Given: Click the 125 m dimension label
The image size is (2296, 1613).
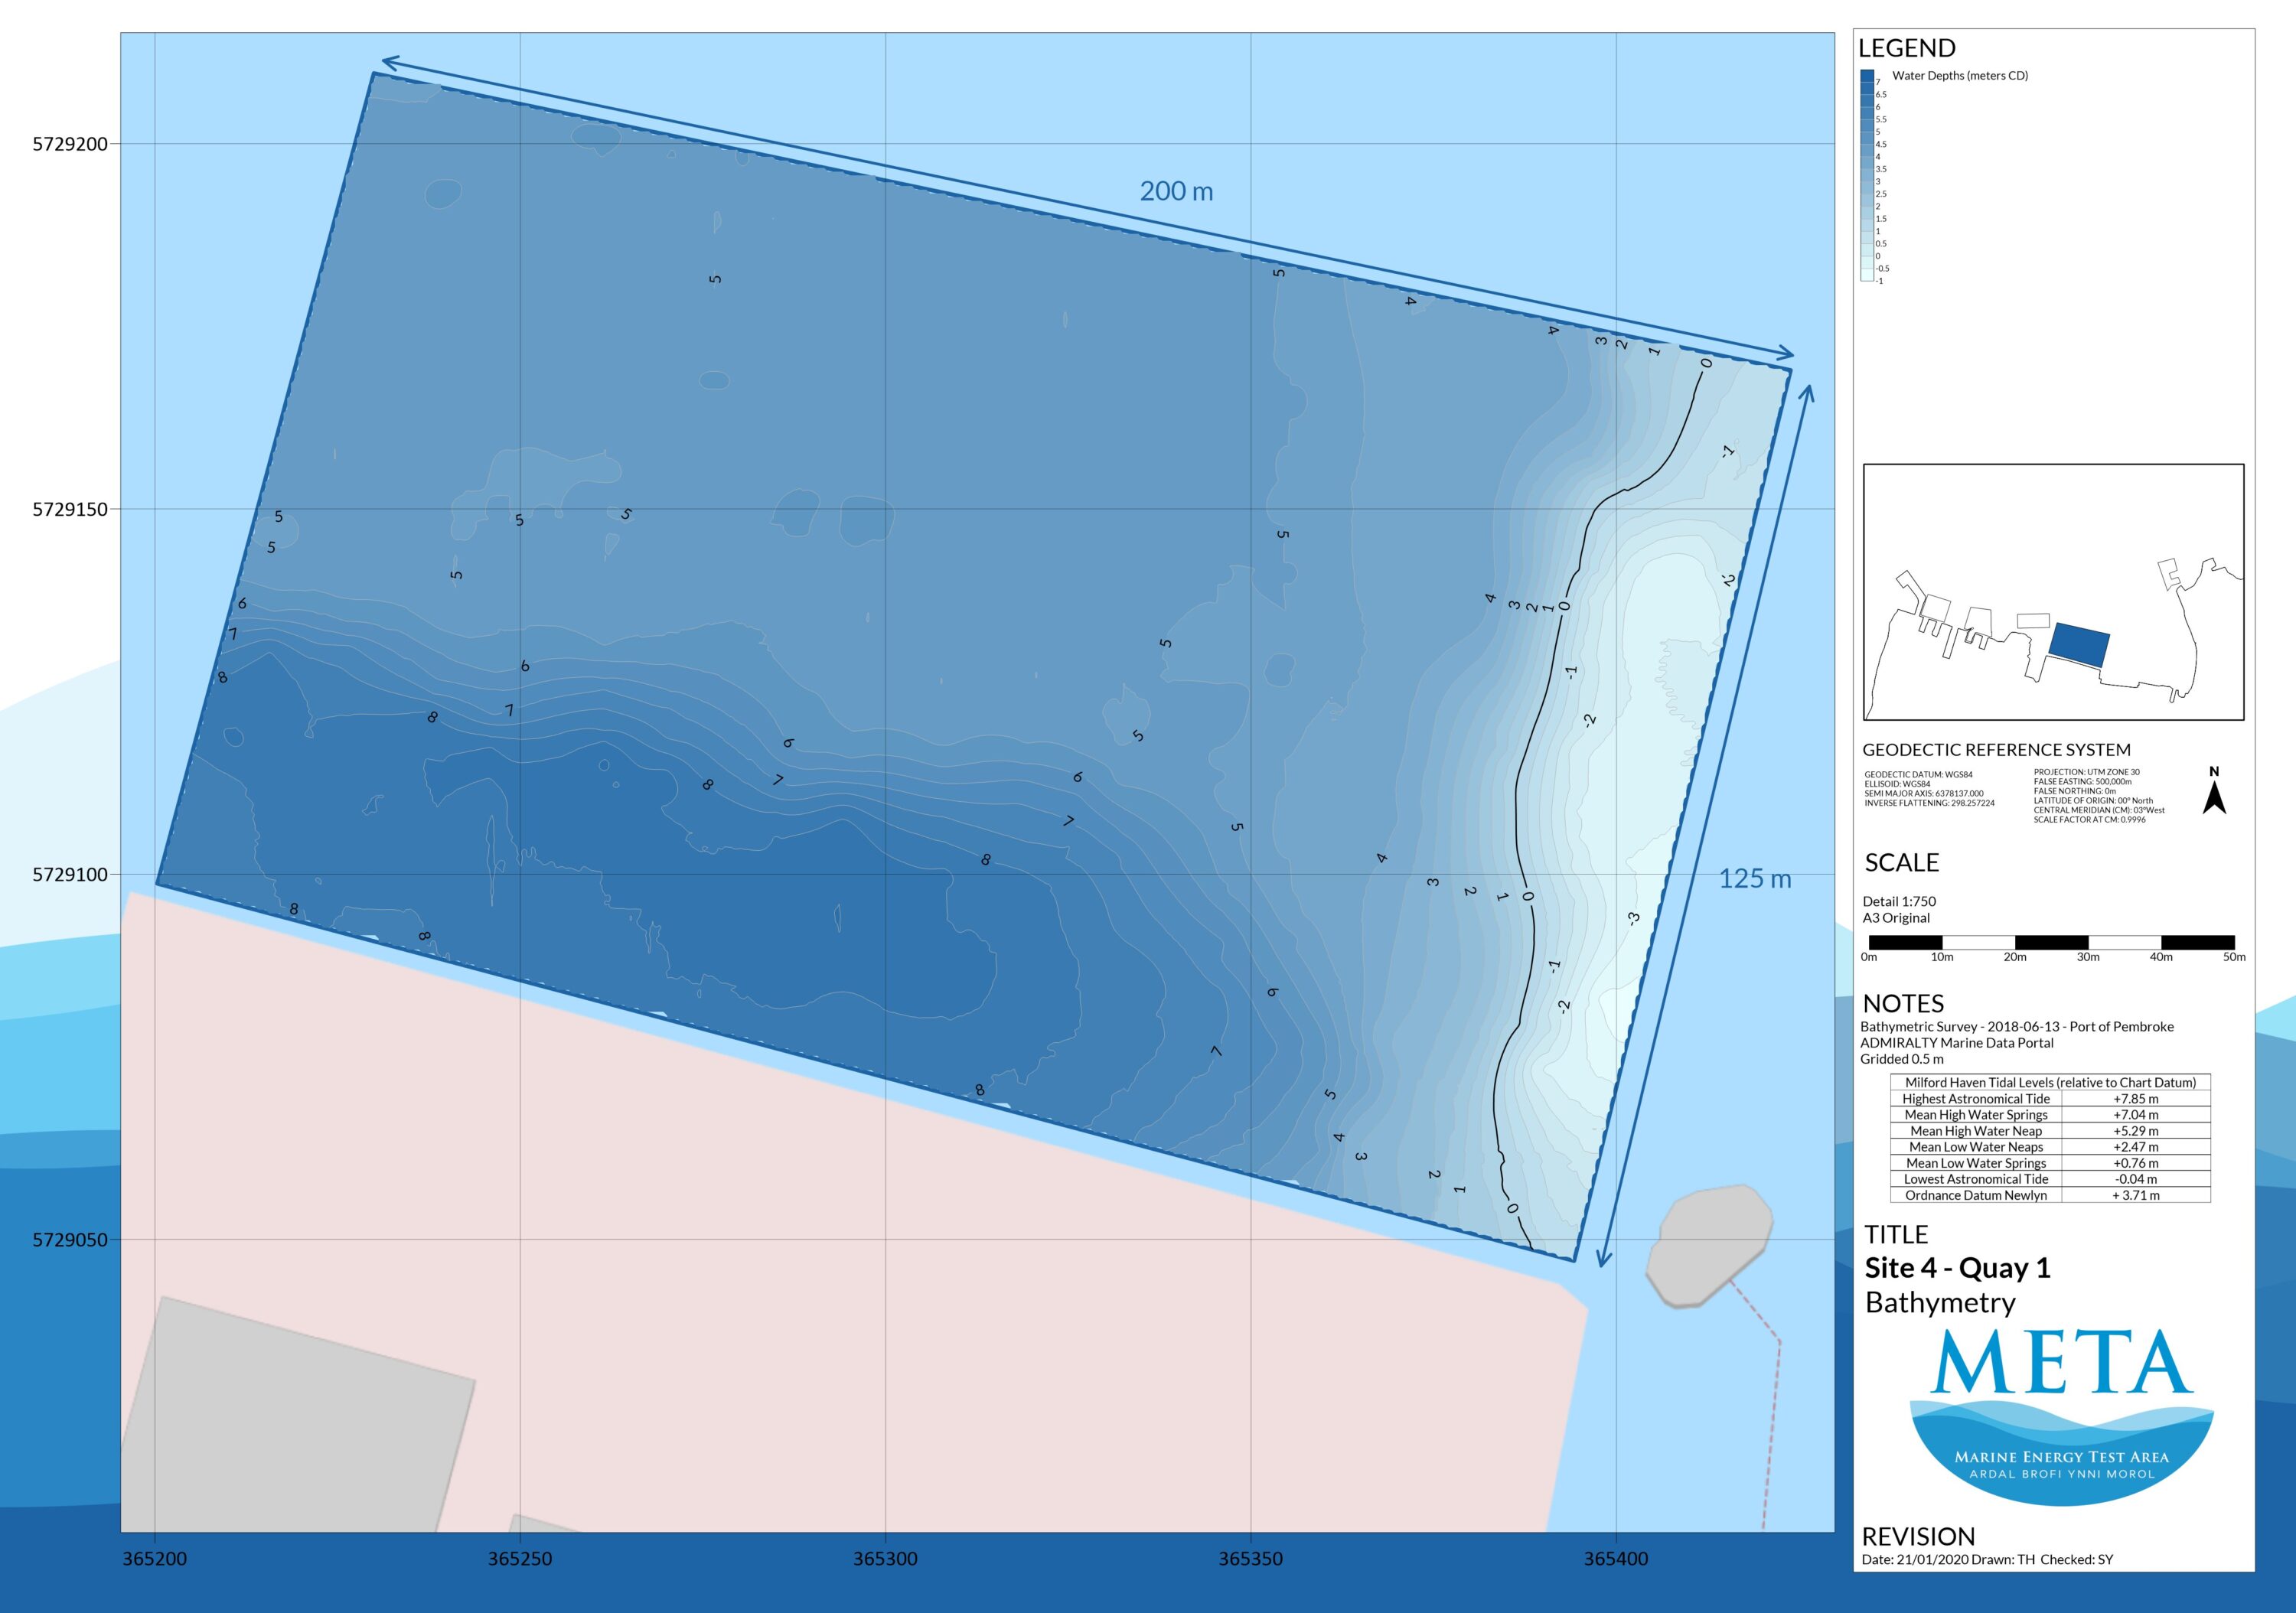Looking at the screenshot, I should (x=1755, y=878).
